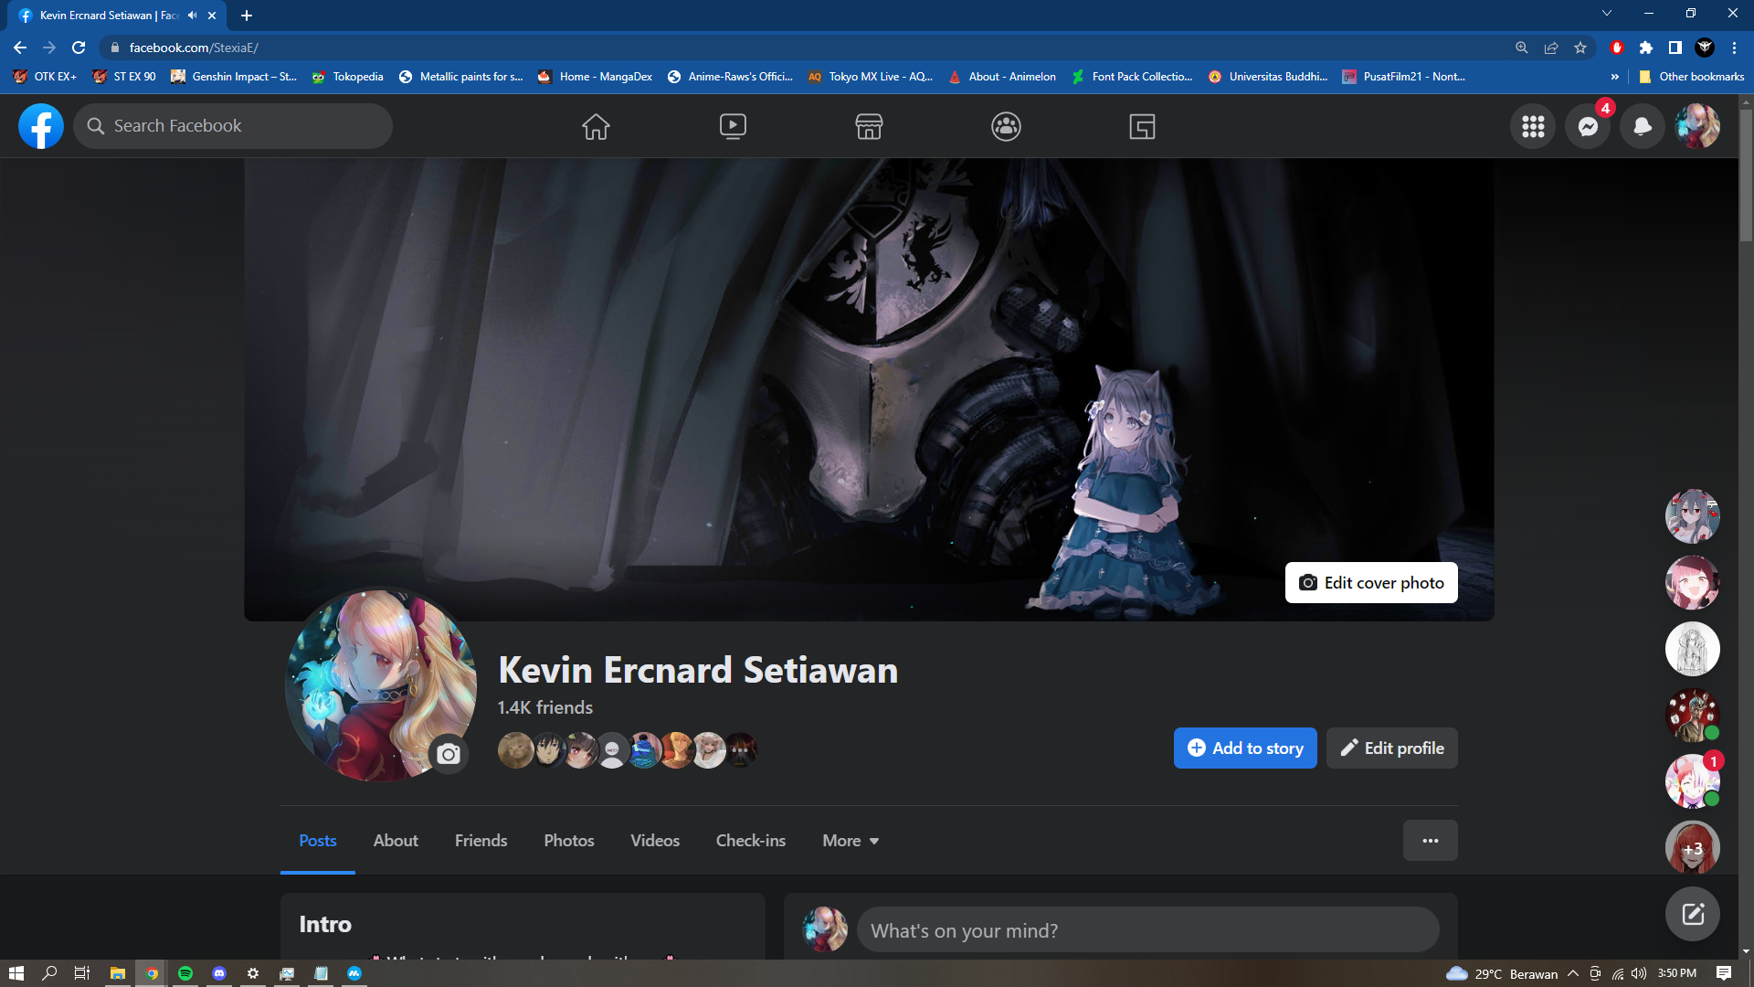
Task: Click the profile picture camera icon
Action: (x=448, y=754)
